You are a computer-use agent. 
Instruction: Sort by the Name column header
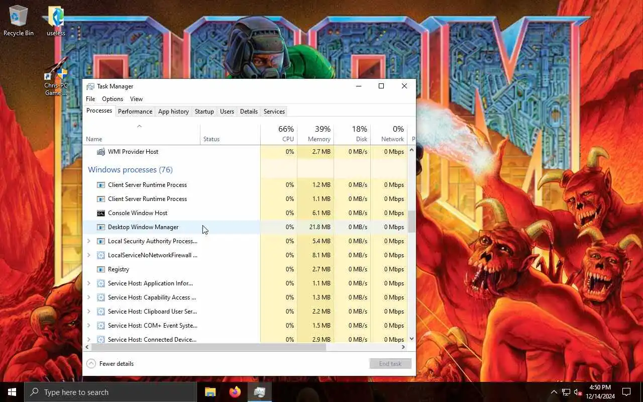pyautogui.click(x=142, y=134)
